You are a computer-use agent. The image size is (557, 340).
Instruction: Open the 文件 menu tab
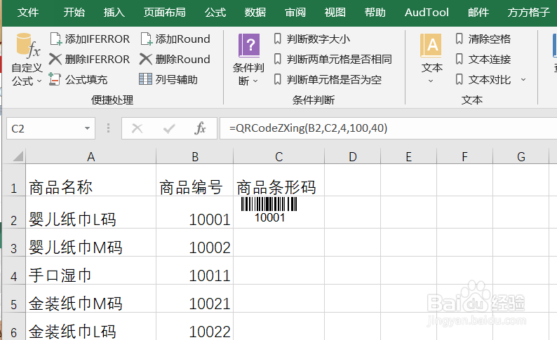pos(28,13)
